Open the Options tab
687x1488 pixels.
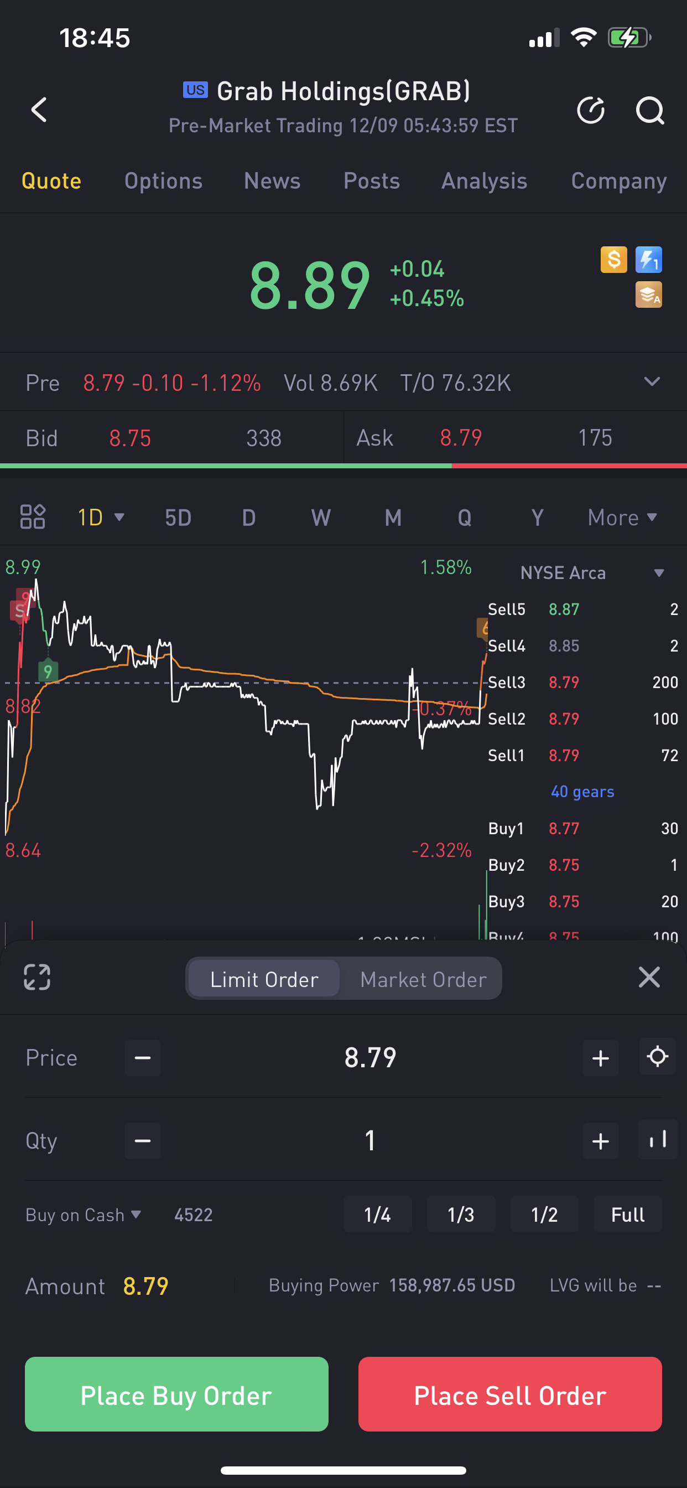163,181
